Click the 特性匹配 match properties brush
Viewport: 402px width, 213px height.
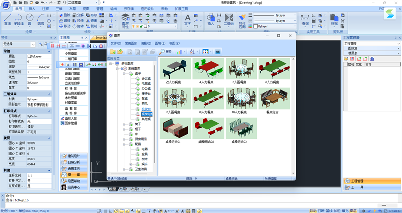pos(242,21)
